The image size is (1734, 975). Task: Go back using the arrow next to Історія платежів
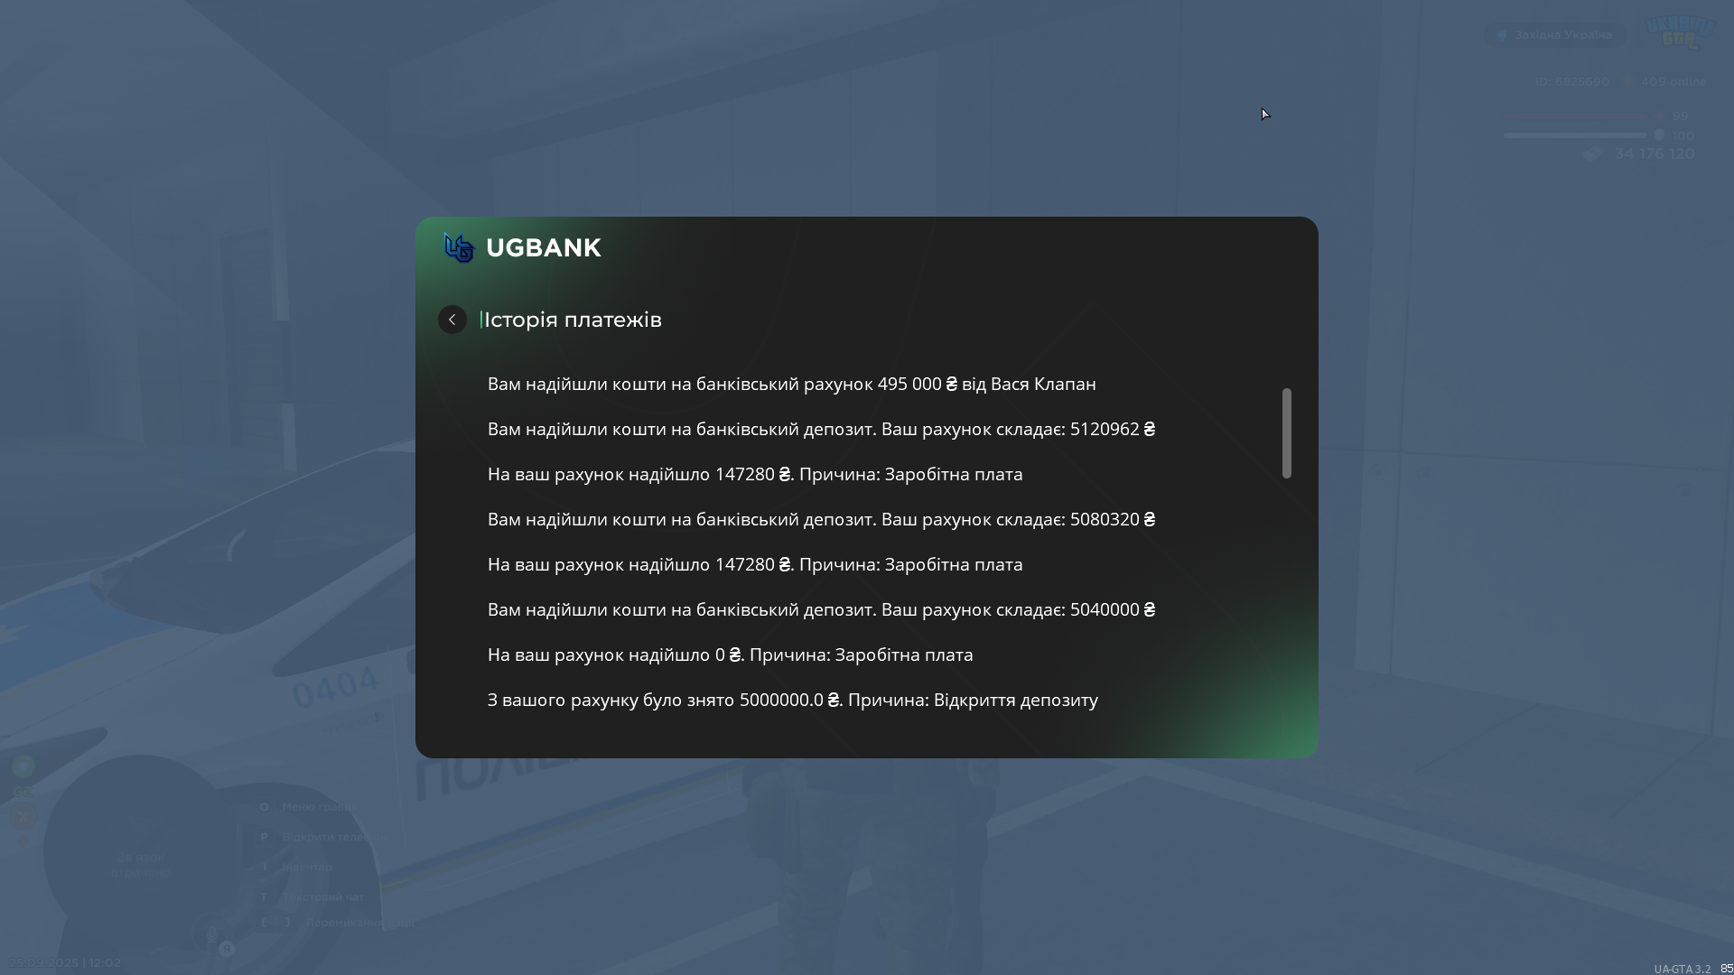(452, 320)
